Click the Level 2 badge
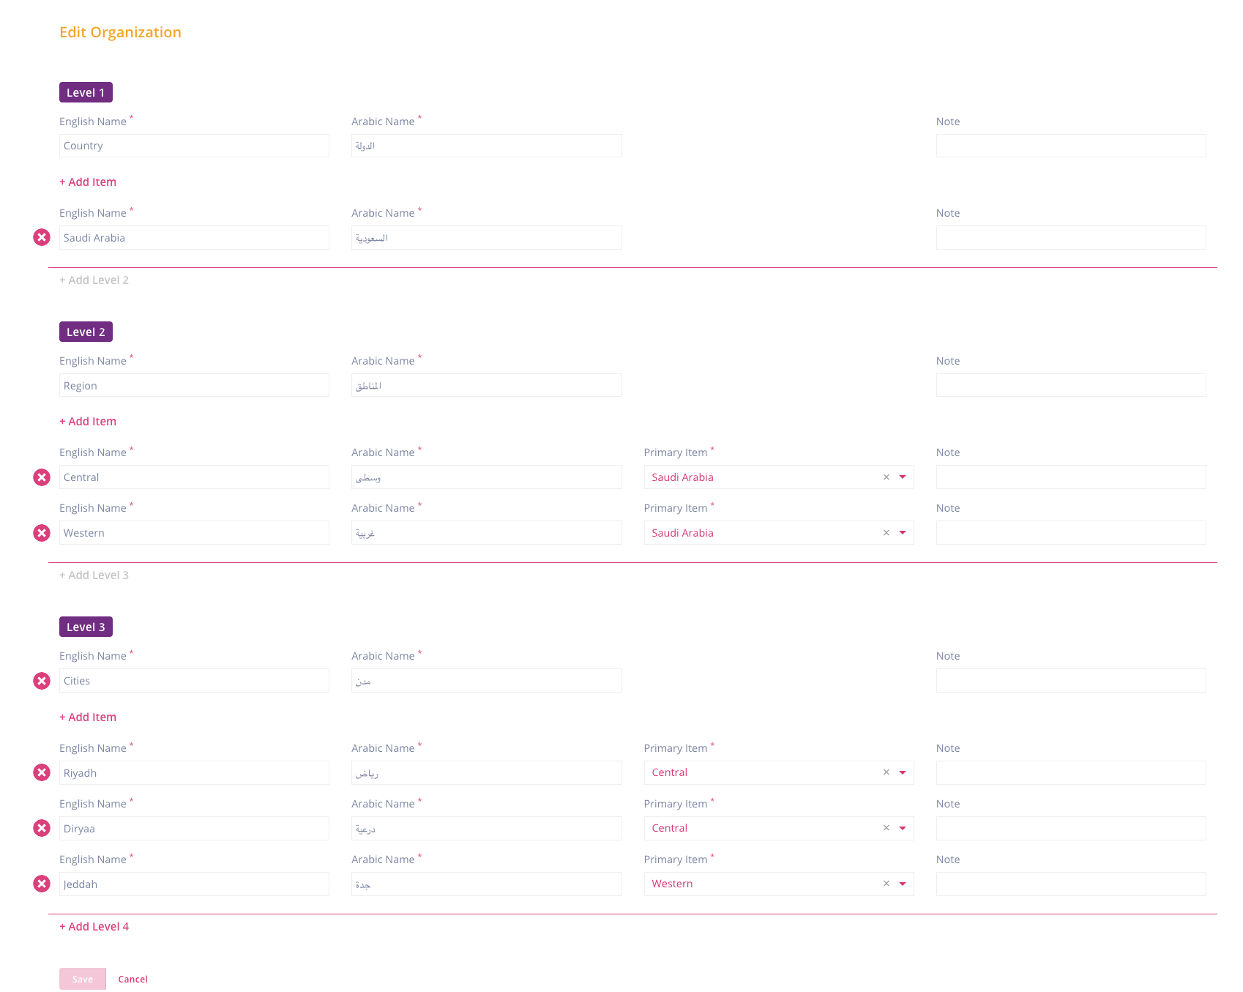The width and height of the screenshot is (1243, 992). [x=86, y=332]
